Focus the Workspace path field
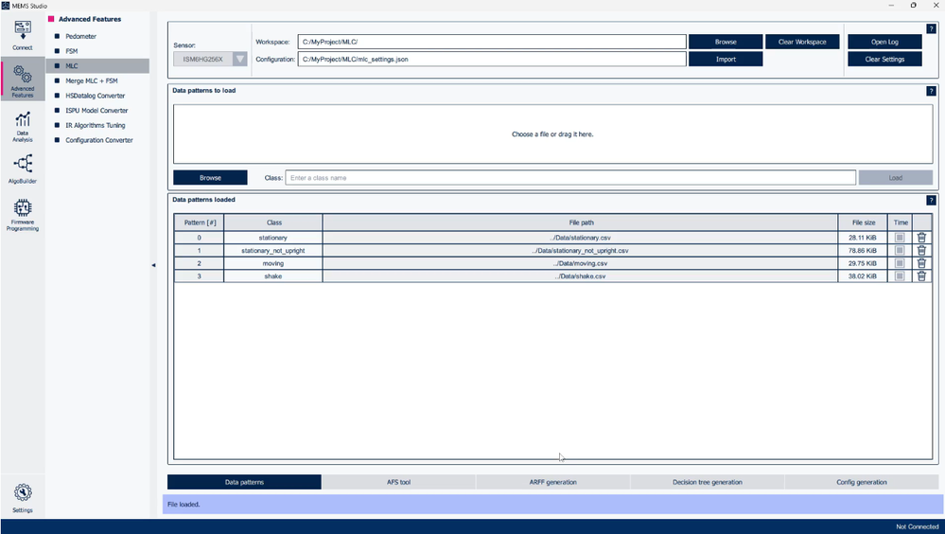This screenshot has width=945, height=534. pyautogui.click(x=492, y=42)
